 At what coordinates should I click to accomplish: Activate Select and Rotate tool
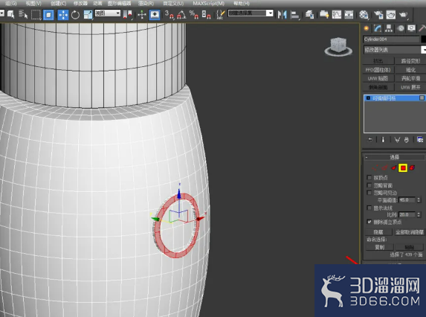coord(75,14)
